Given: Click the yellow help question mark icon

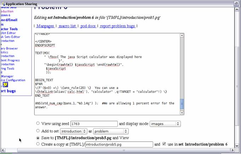Looking at the screenshot, I should [10, 84].
